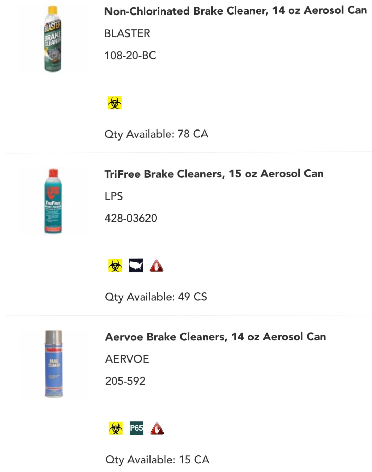
Task: Open the Blaster brake cleaner can image
Action: (53, 39)
